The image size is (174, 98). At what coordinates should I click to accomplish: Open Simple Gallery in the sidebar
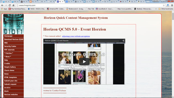click(13, 67)
